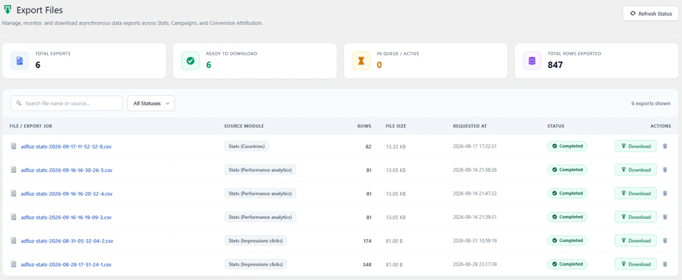Click the Export Files page title
The height and width of the screenshot is (280, 682).
40,10
